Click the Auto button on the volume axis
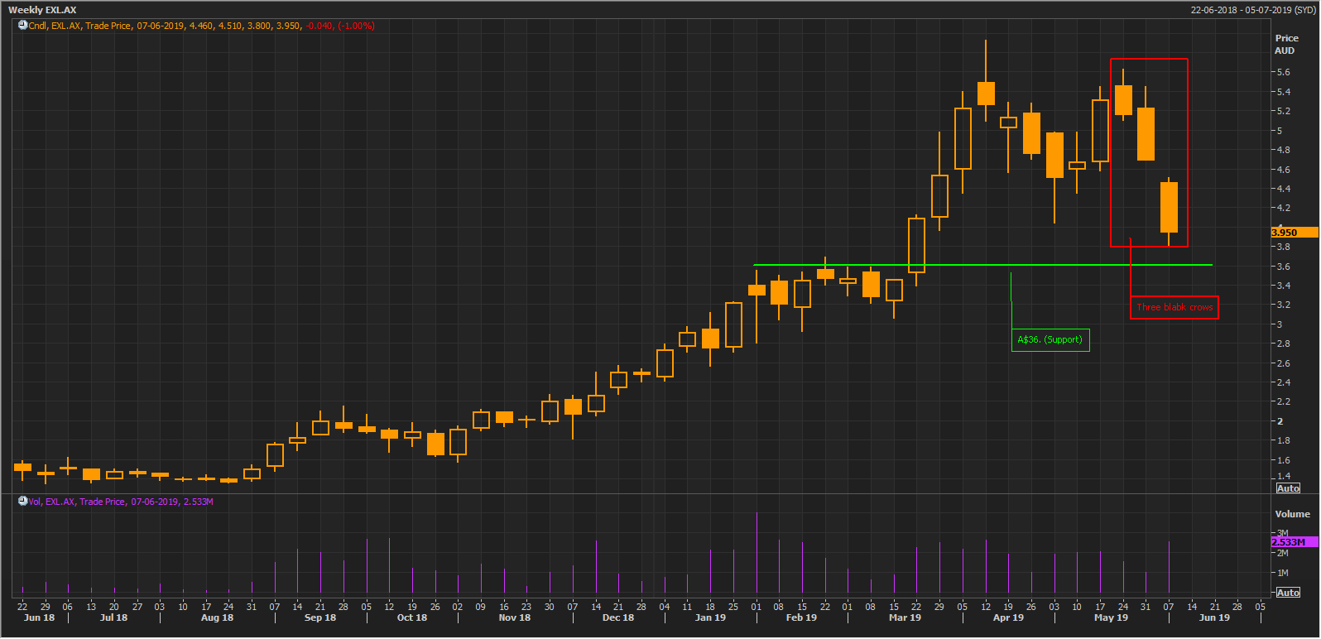Screen dimensions: 1321x639 point(1288,593)
